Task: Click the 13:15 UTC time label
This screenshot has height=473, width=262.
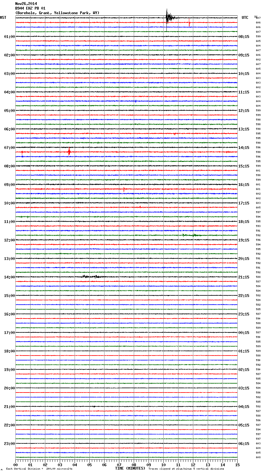Action: [244, 129]
